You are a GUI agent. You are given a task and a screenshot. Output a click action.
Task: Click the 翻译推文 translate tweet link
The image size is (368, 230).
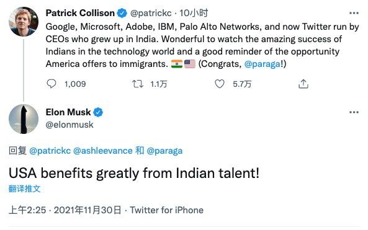point(25,188)
